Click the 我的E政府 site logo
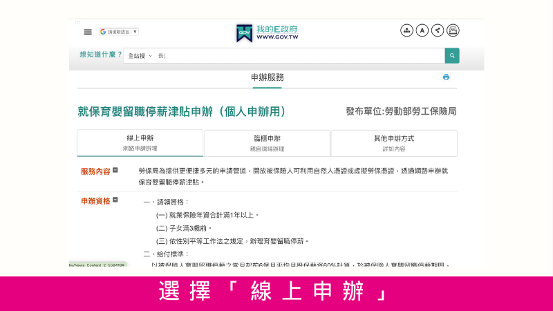 (x=268, y=32)
